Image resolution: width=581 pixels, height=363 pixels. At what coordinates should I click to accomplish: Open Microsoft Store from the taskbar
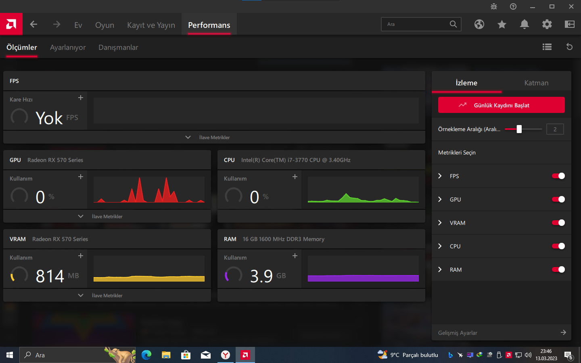pos(186,355)
